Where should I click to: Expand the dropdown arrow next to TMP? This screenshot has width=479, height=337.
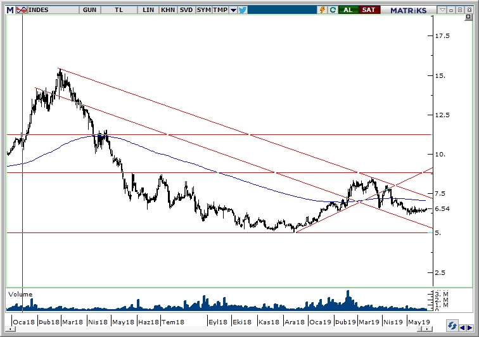pos(233,10)
